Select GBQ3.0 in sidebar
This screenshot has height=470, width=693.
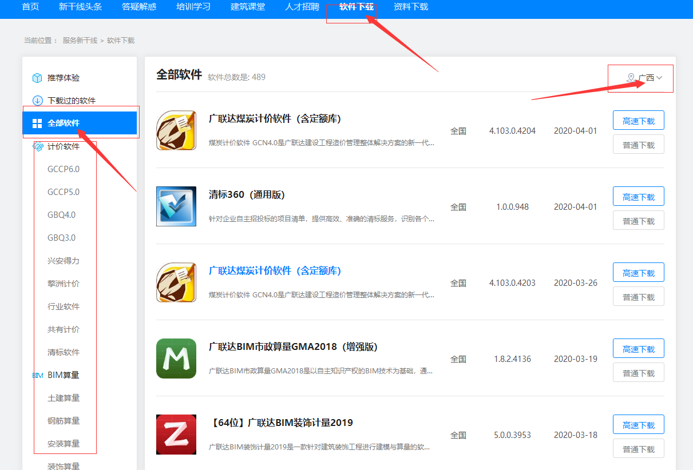pyautogui.click(x=62, y=238)
